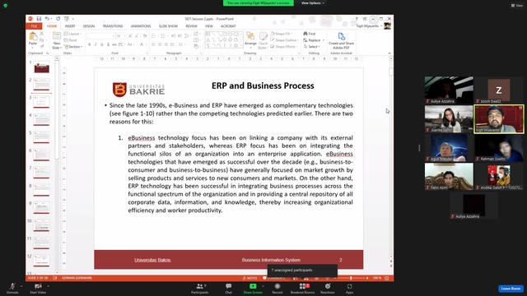Click the Cut scissors icon
This screenshot has height=296, width=527.
pyautogui.click(x=42, y=34)
